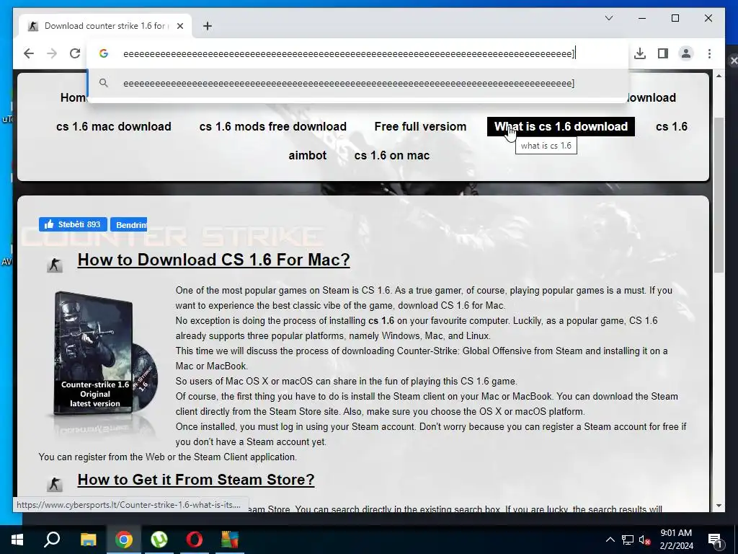Click the magnifier icon in suggestion row
738x554 pixels.
point(104,84)
